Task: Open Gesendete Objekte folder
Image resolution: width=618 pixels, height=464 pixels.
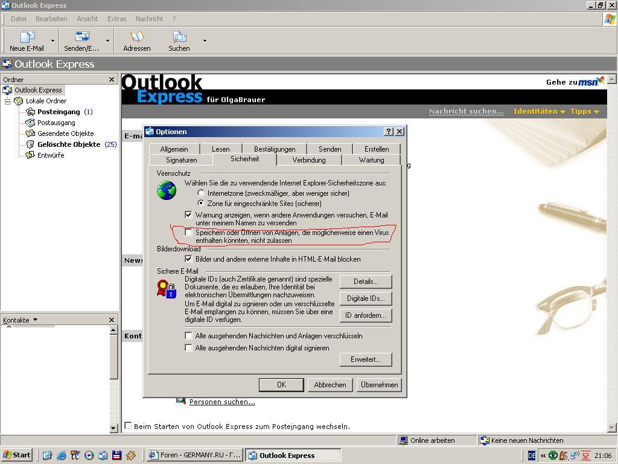Action: click(65, 134)
